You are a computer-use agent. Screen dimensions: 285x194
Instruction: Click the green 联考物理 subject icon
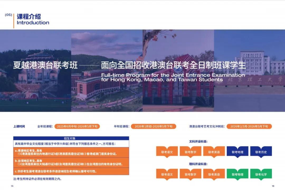coord(237,174)
